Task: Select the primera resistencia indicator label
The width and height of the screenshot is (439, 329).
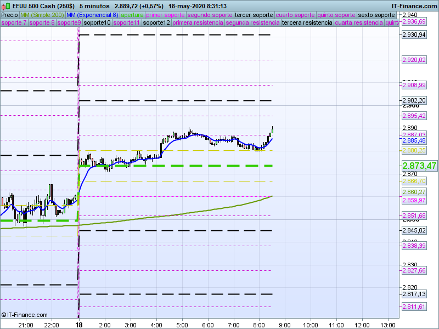Action: [x=198, y=23]
